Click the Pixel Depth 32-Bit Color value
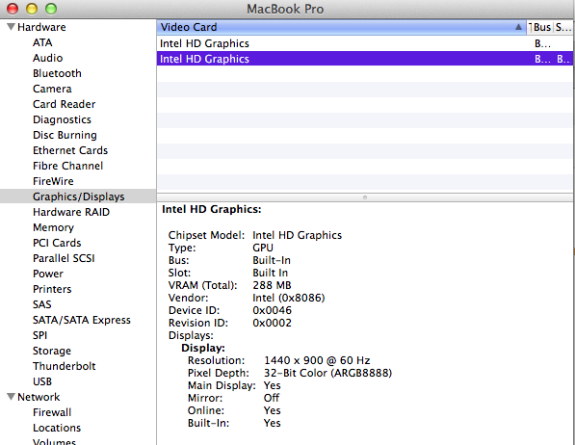 pyautogui.click(x=327, y=373)
